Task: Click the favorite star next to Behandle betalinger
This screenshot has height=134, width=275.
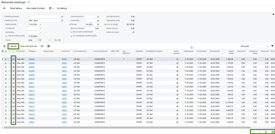Action: pos(29,2)
